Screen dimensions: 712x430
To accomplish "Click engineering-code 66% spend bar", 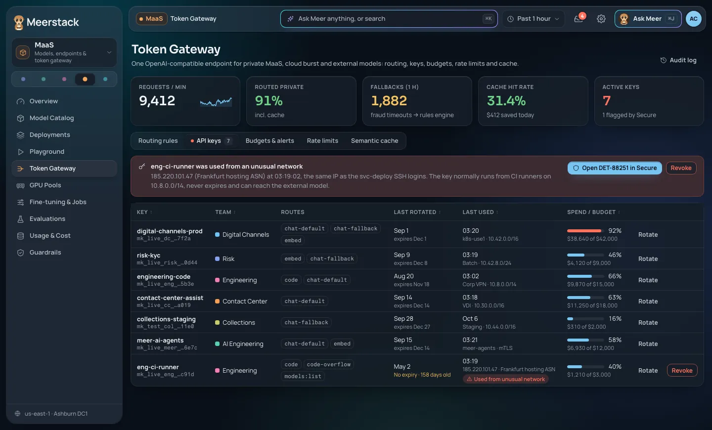I will pyautogui.click(x=585, y=276).
